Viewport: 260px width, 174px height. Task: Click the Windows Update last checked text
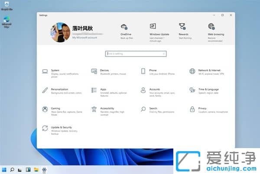(x=157, y=39)
